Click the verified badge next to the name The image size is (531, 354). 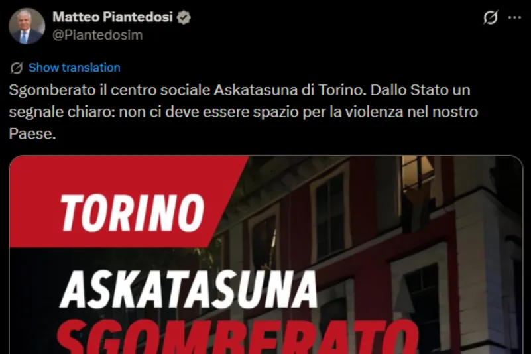[x=184, y=17]
